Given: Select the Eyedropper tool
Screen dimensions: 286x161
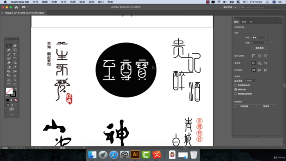Looking at the screenshot, I should (x=15, y=67).
